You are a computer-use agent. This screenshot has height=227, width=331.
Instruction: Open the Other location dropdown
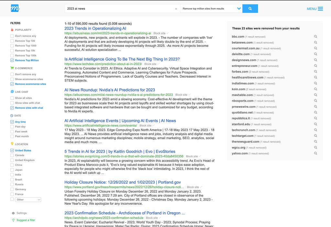coord(28,200)
